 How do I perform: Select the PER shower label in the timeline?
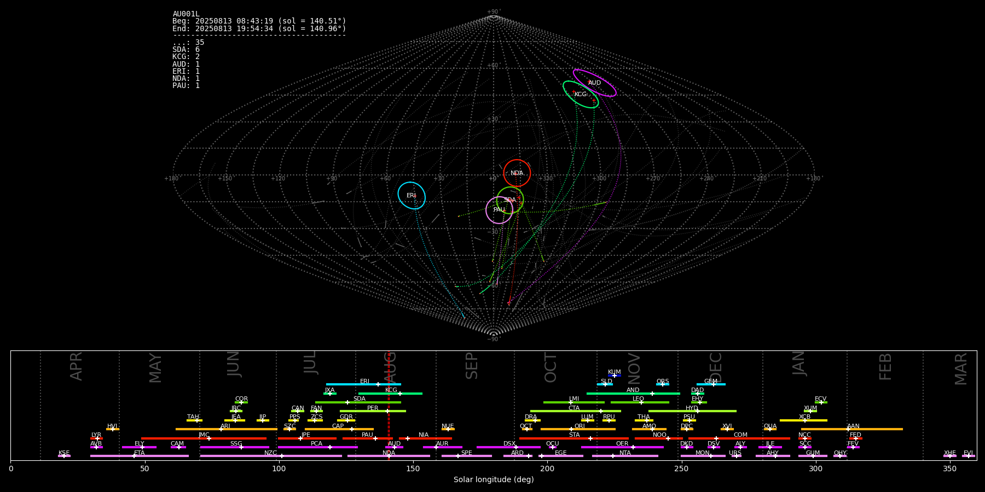[373, 408]
